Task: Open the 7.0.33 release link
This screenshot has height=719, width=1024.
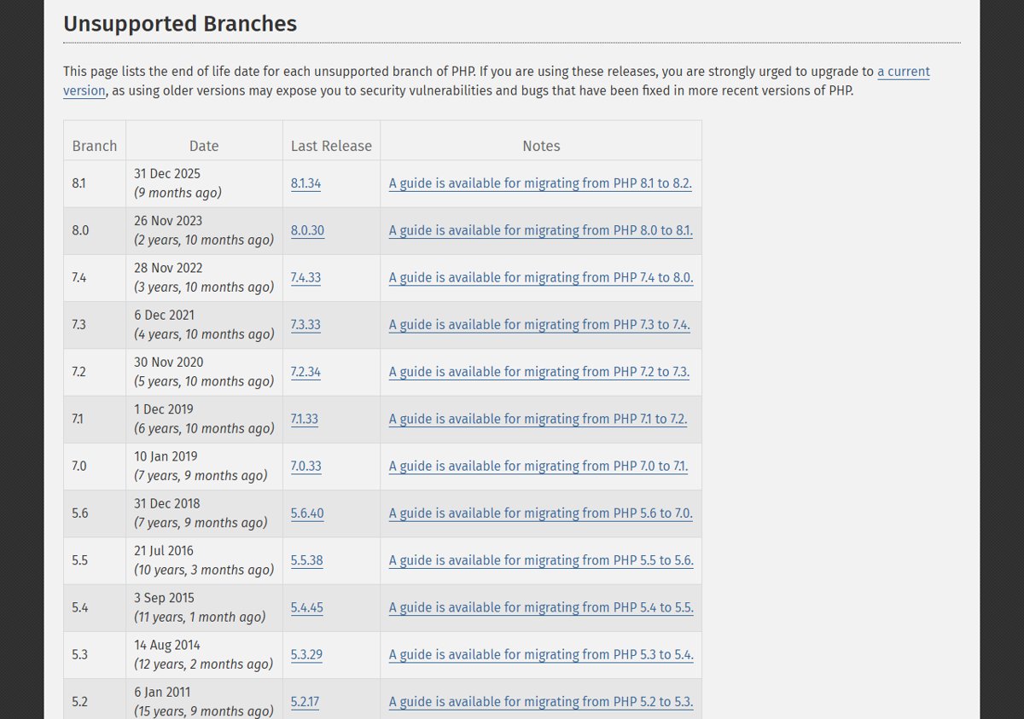Action: tap(306, 467)
